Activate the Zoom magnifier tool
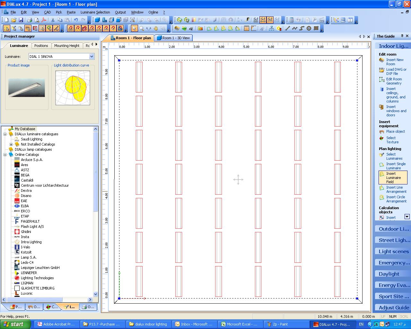 click(x=142, y=28)
